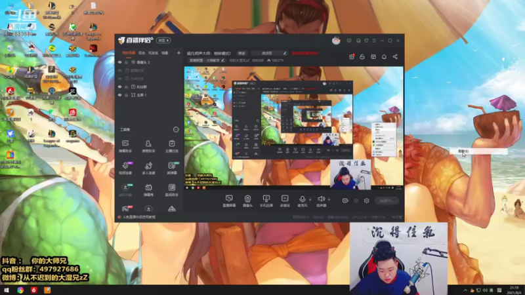Add a 手机投屏 phone screen-cast source

[266, 201]
